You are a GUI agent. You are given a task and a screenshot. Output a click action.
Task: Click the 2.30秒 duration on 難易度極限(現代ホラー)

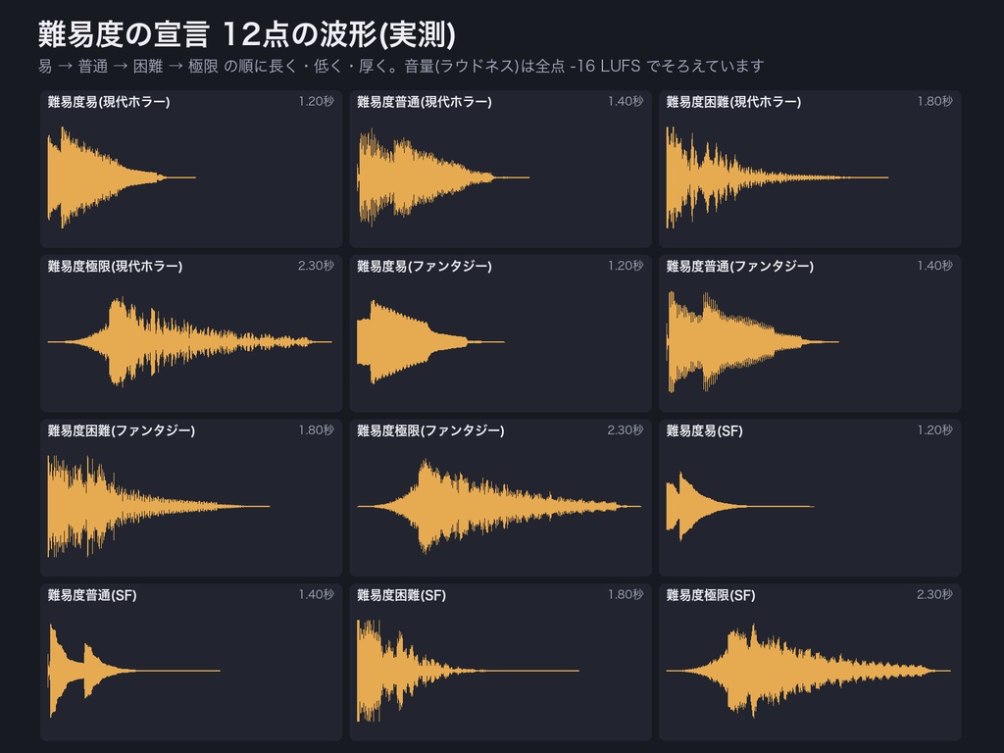pos(316,266)
